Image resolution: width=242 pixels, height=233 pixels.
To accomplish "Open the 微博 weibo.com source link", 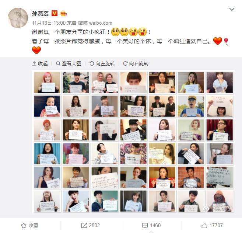I will (x=95, y=23).
